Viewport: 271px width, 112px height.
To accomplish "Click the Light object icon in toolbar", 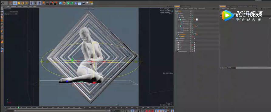I will pyautogui.click(x=87, y=3).
